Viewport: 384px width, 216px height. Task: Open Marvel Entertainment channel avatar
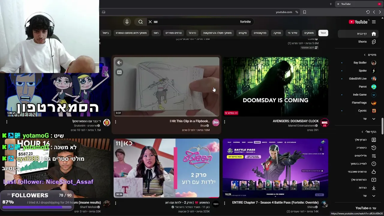325,122
